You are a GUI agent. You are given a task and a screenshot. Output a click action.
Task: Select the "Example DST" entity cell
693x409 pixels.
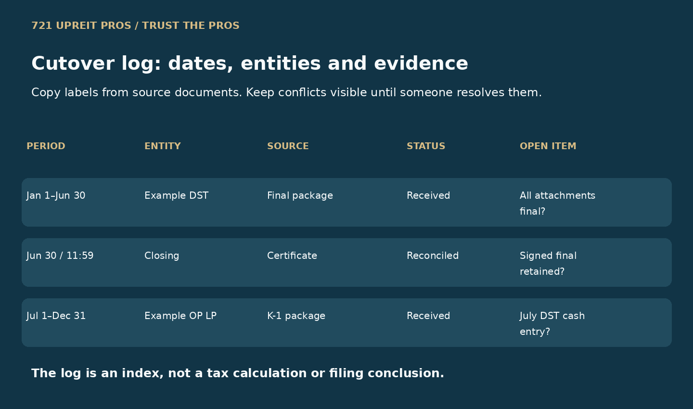pyautogui.click(x=176, y=196)
